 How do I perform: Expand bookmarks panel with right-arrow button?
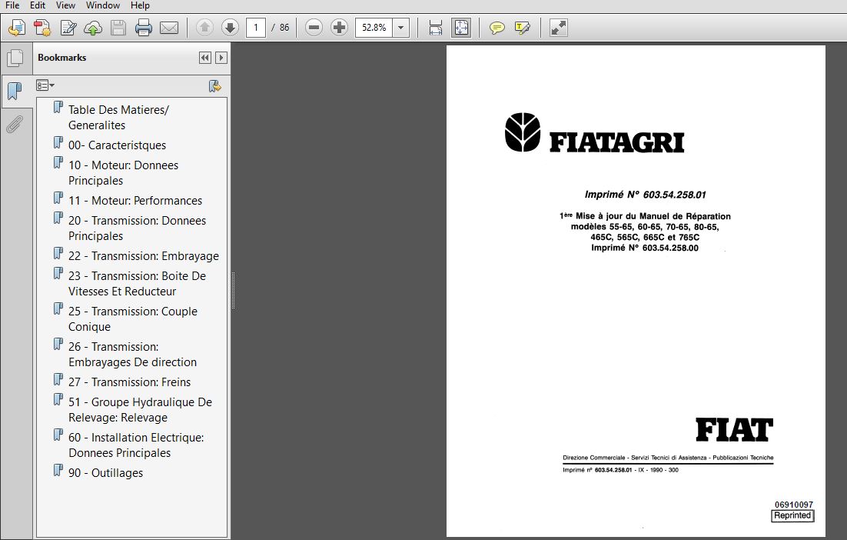[x=221, y=58]
